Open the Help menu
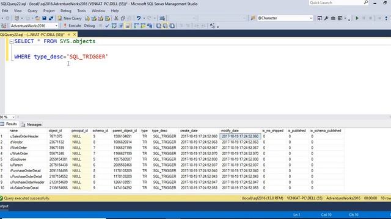The width and height of the screenshot is (391, 219). pos(115,11)
